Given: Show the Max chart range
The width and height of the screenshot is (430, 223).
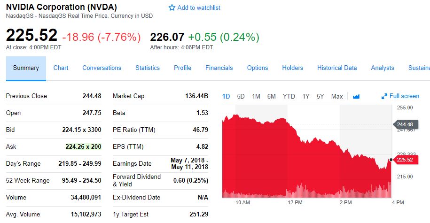Looking at the screenshot, I should point(337,97).
